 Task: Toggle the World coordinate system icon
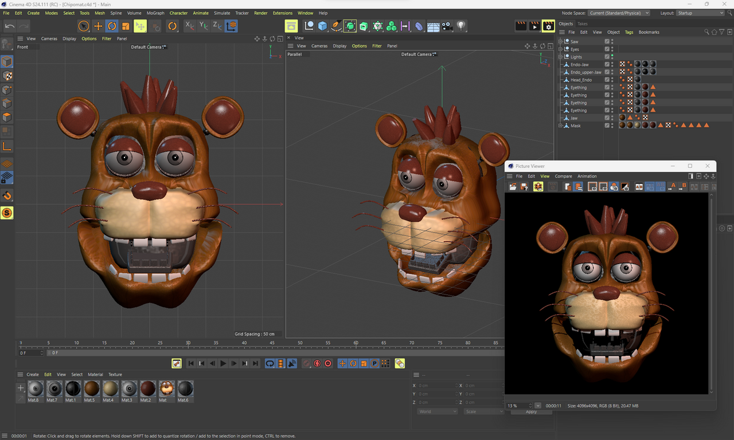point(231,26)
